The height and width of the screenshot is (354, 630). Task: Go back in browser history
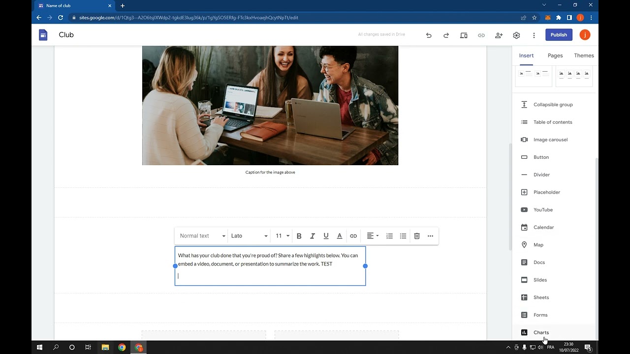[39, 18]
